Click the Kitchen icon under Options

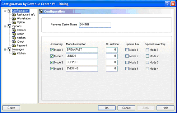click(x=14, y=38)
